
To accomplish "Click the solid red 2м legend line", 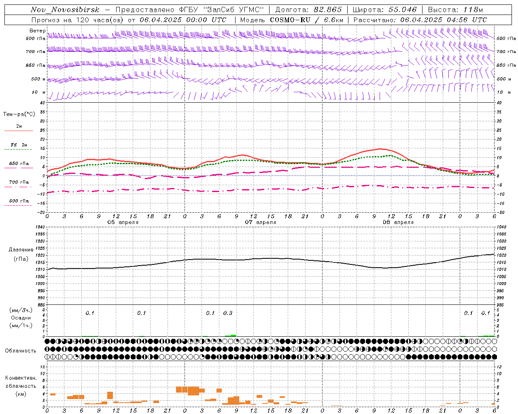I will click(19, 131).
